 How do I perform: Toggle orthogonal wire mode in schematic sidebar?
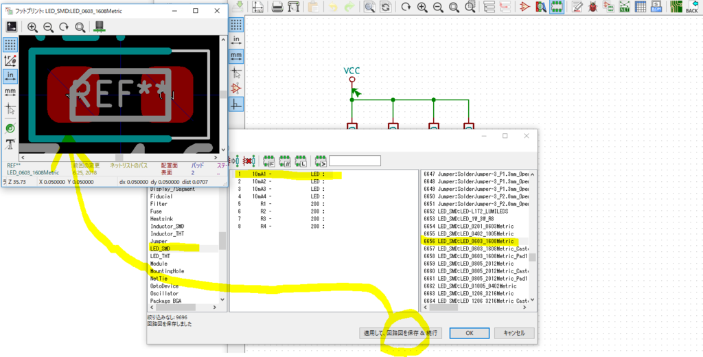(x=236, y=104)
